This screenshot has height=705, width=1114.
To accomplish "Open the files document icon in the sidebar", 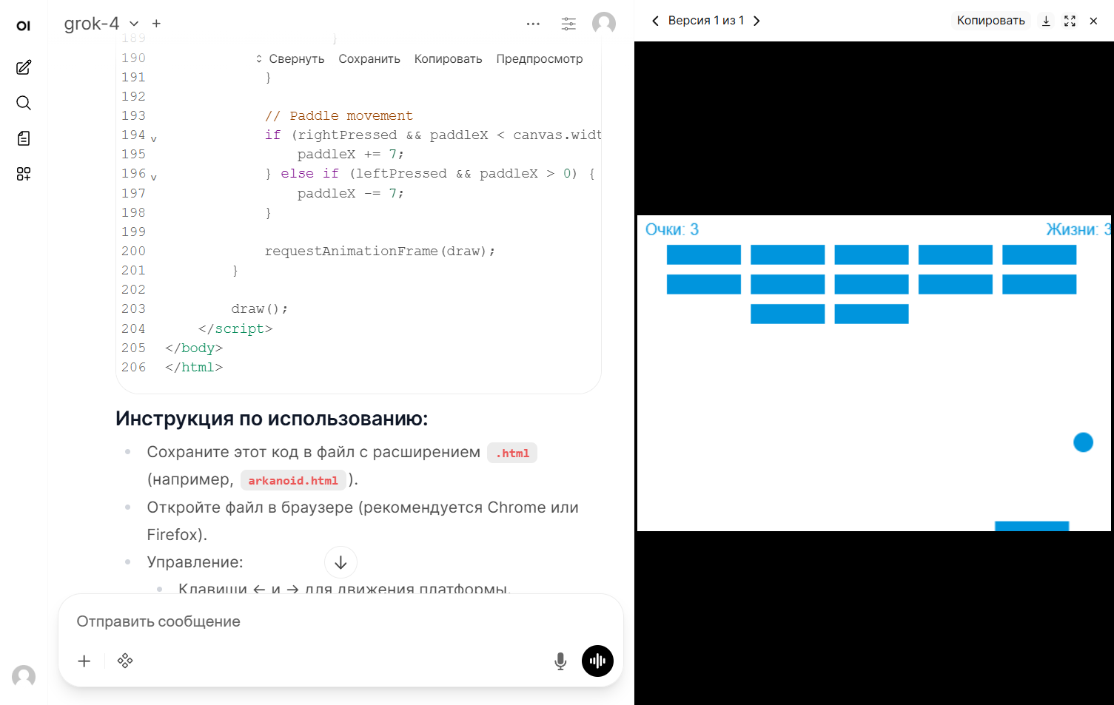I will (23, 138).
